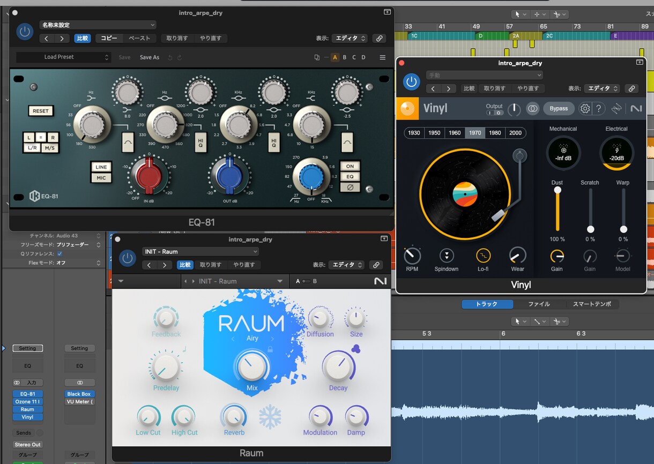Click the Raum Mix knob
654x464 pixels.
251,367
